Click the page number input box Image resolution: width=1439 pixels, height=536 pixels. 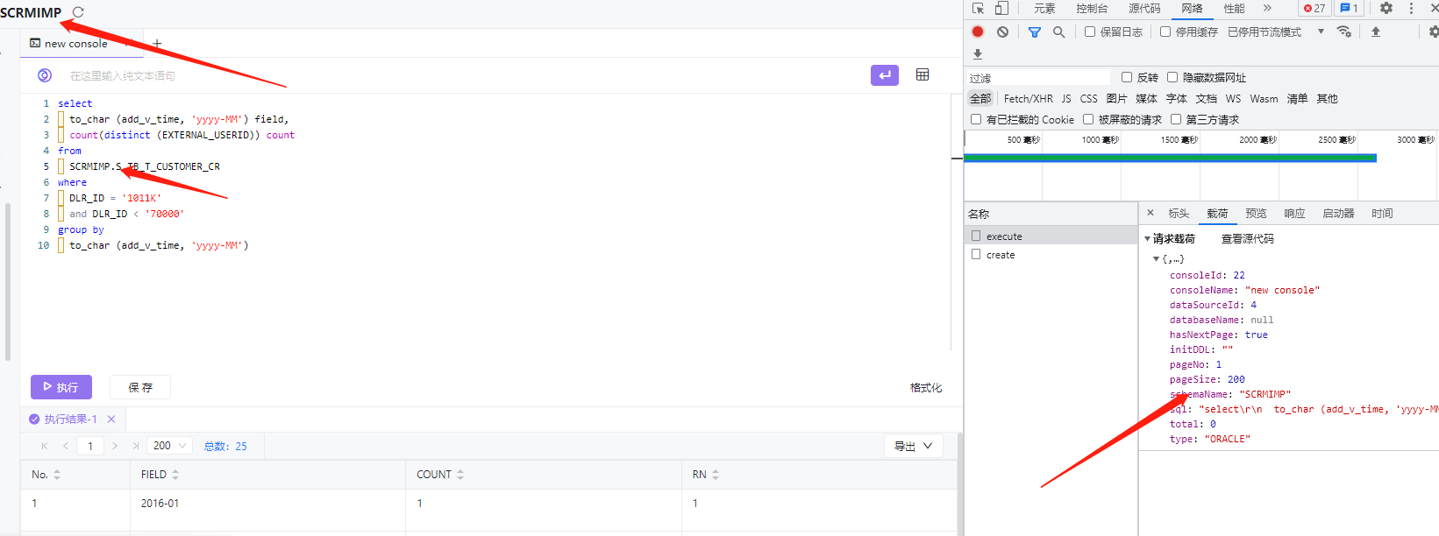tap(90, 446)
